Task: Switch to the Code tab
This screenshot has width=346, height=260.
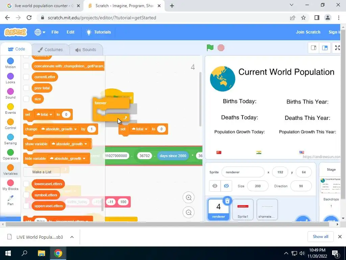Action: [16, 49]
